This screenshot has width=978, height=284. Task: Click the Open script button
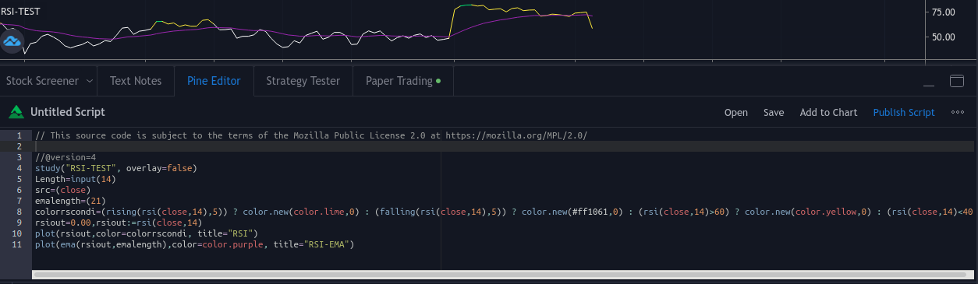(x=736, y=112)
